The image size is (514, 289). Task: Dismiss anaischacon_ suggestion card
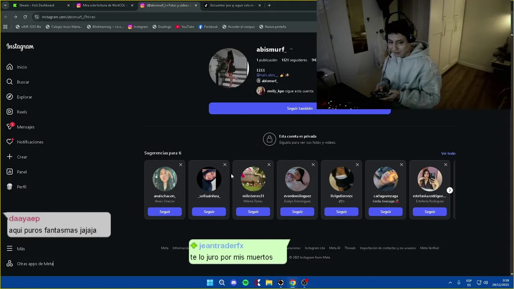[181, 165]
